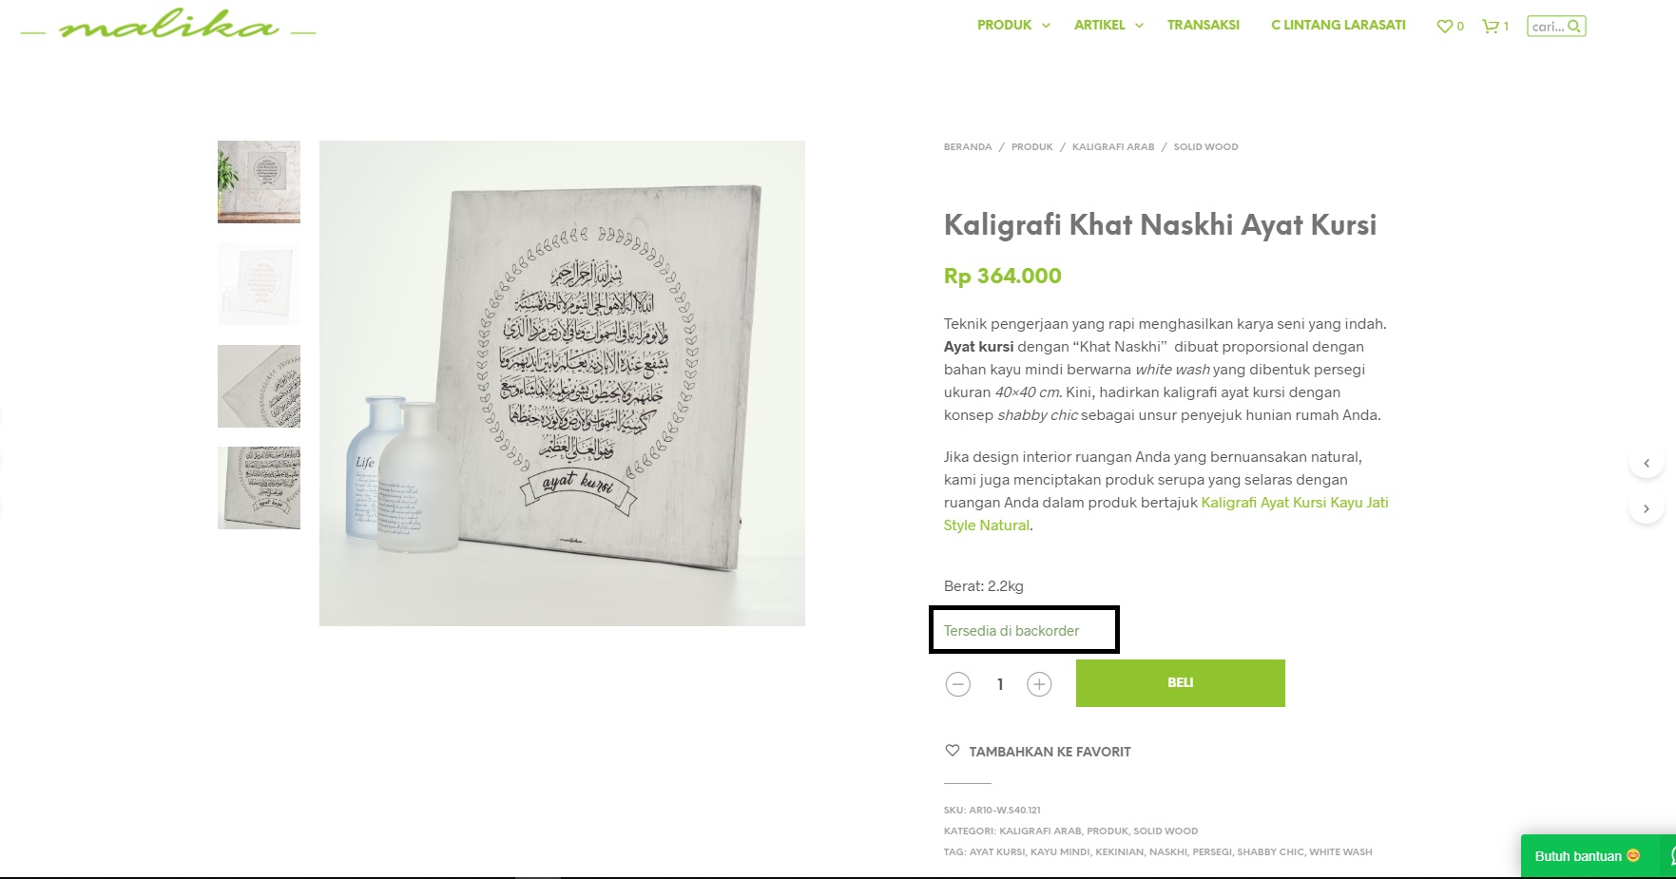Viewport: 1676px width, 879px height.
Task: Select the first product thumbnail
Action: point(259,182)
